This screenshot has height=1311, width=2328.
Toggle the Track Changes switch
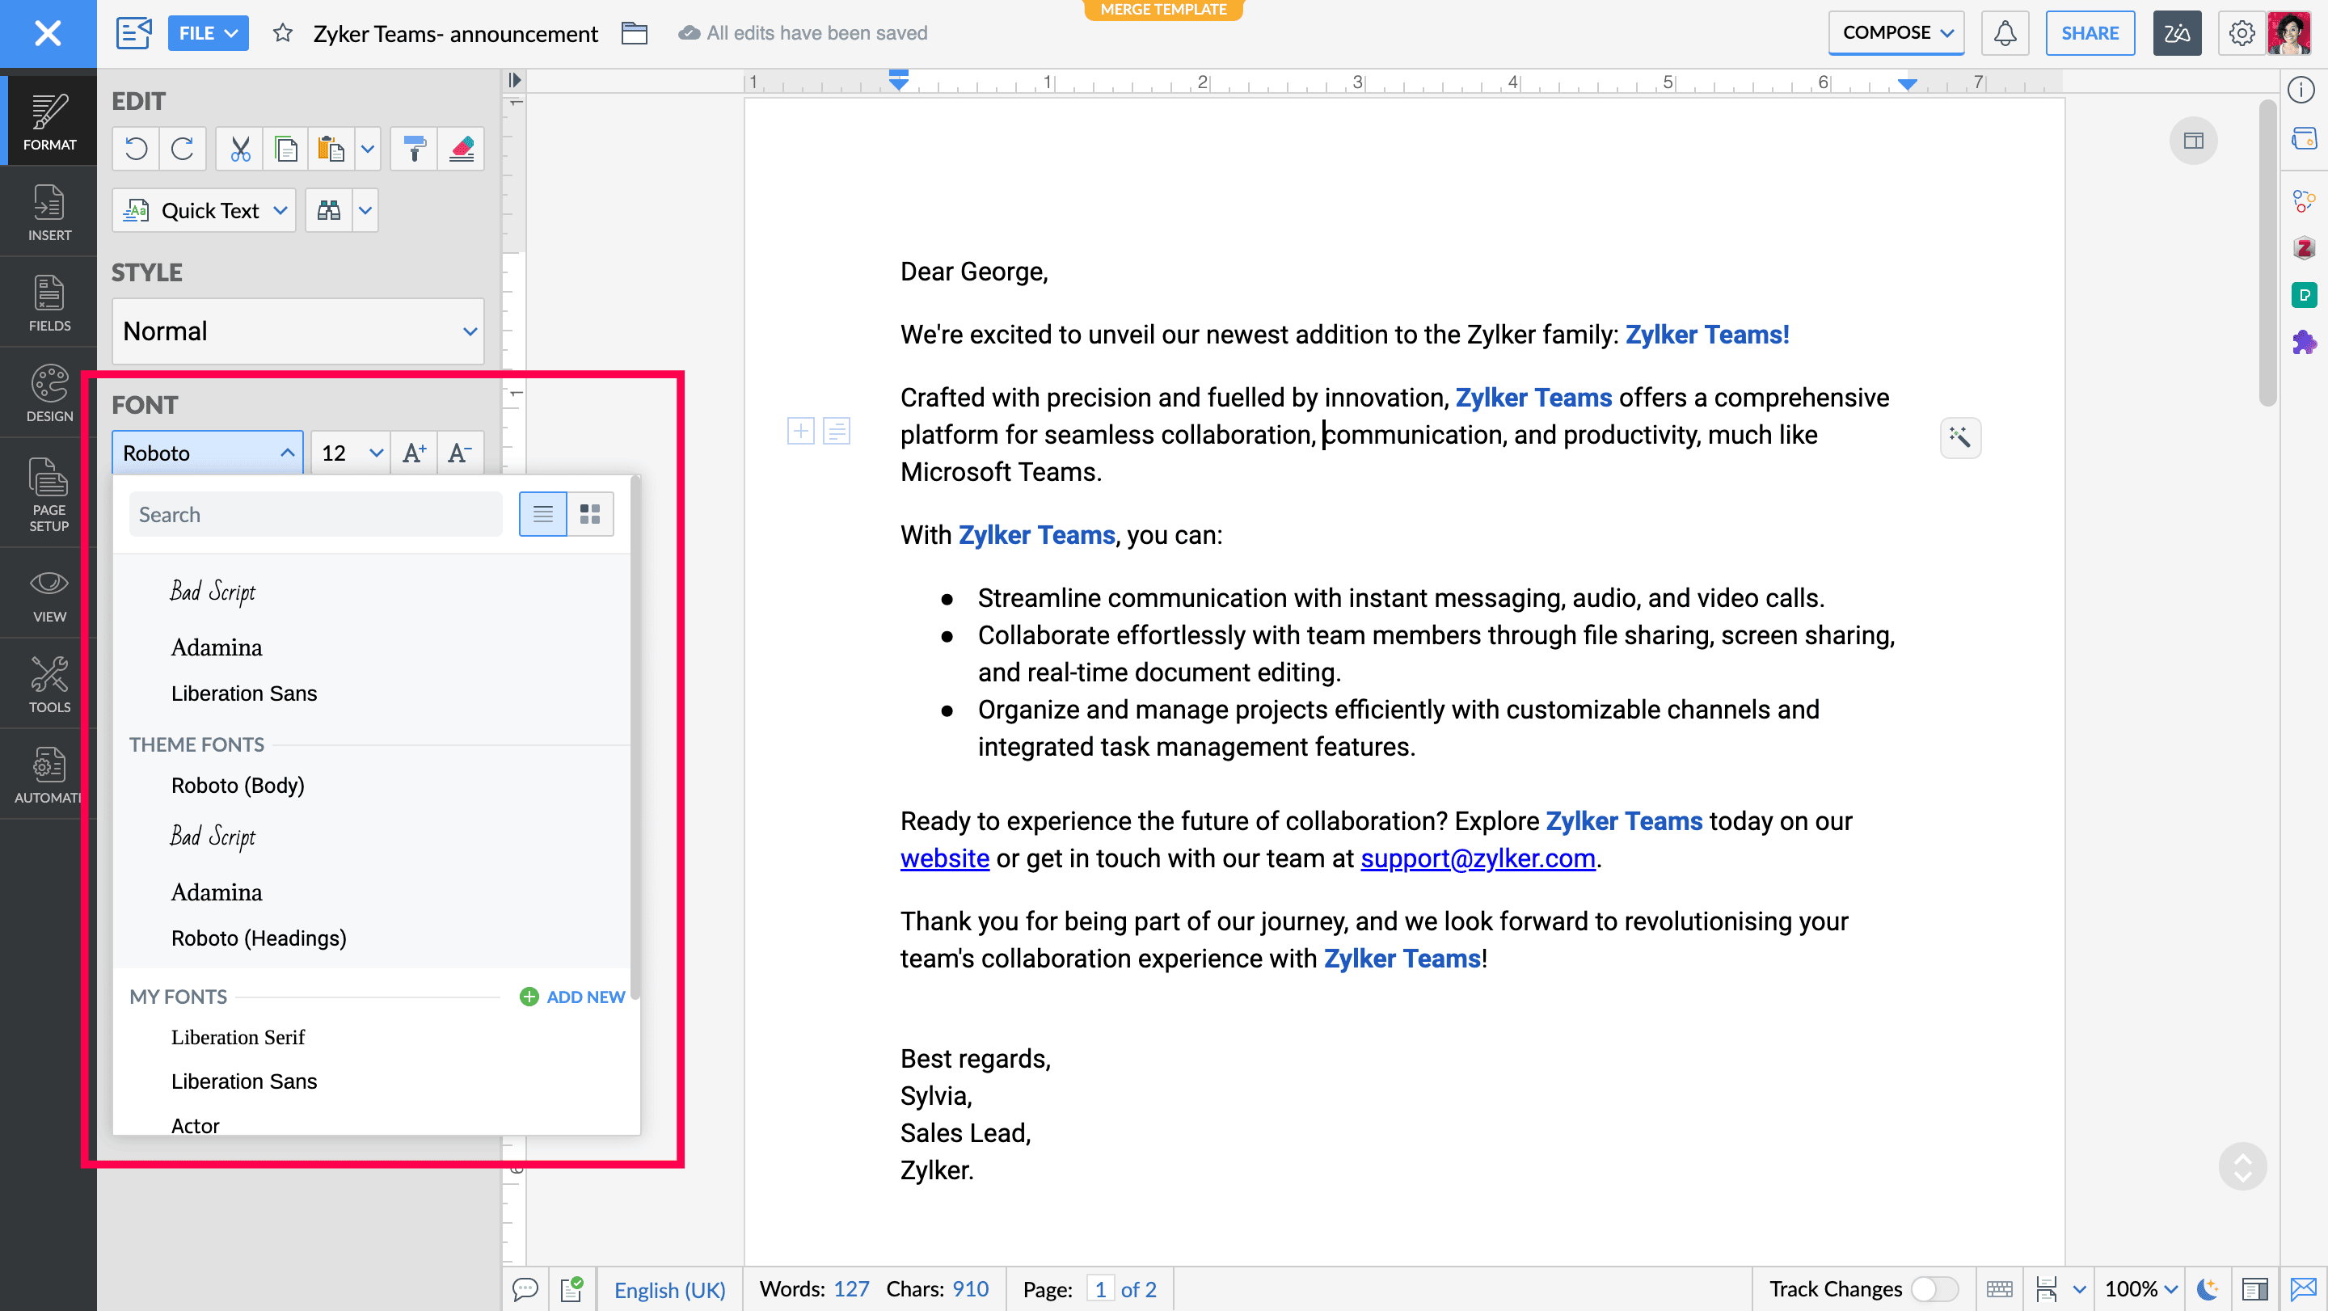[x=1934, y=1289]
